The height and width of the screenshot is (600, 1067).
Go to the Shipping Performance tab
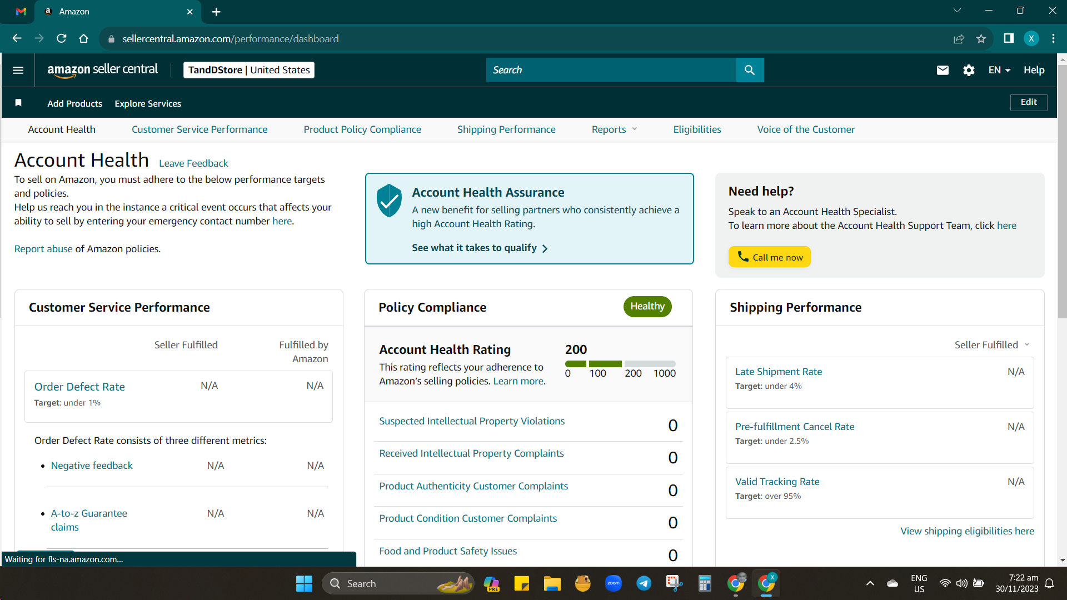coord(506,129)
